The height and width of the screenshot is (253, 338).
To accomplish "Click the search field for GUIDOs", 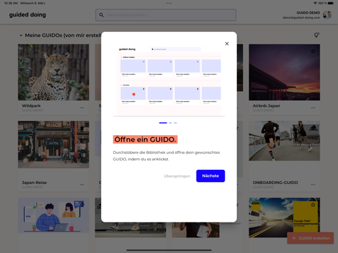I will pos(166,15).
